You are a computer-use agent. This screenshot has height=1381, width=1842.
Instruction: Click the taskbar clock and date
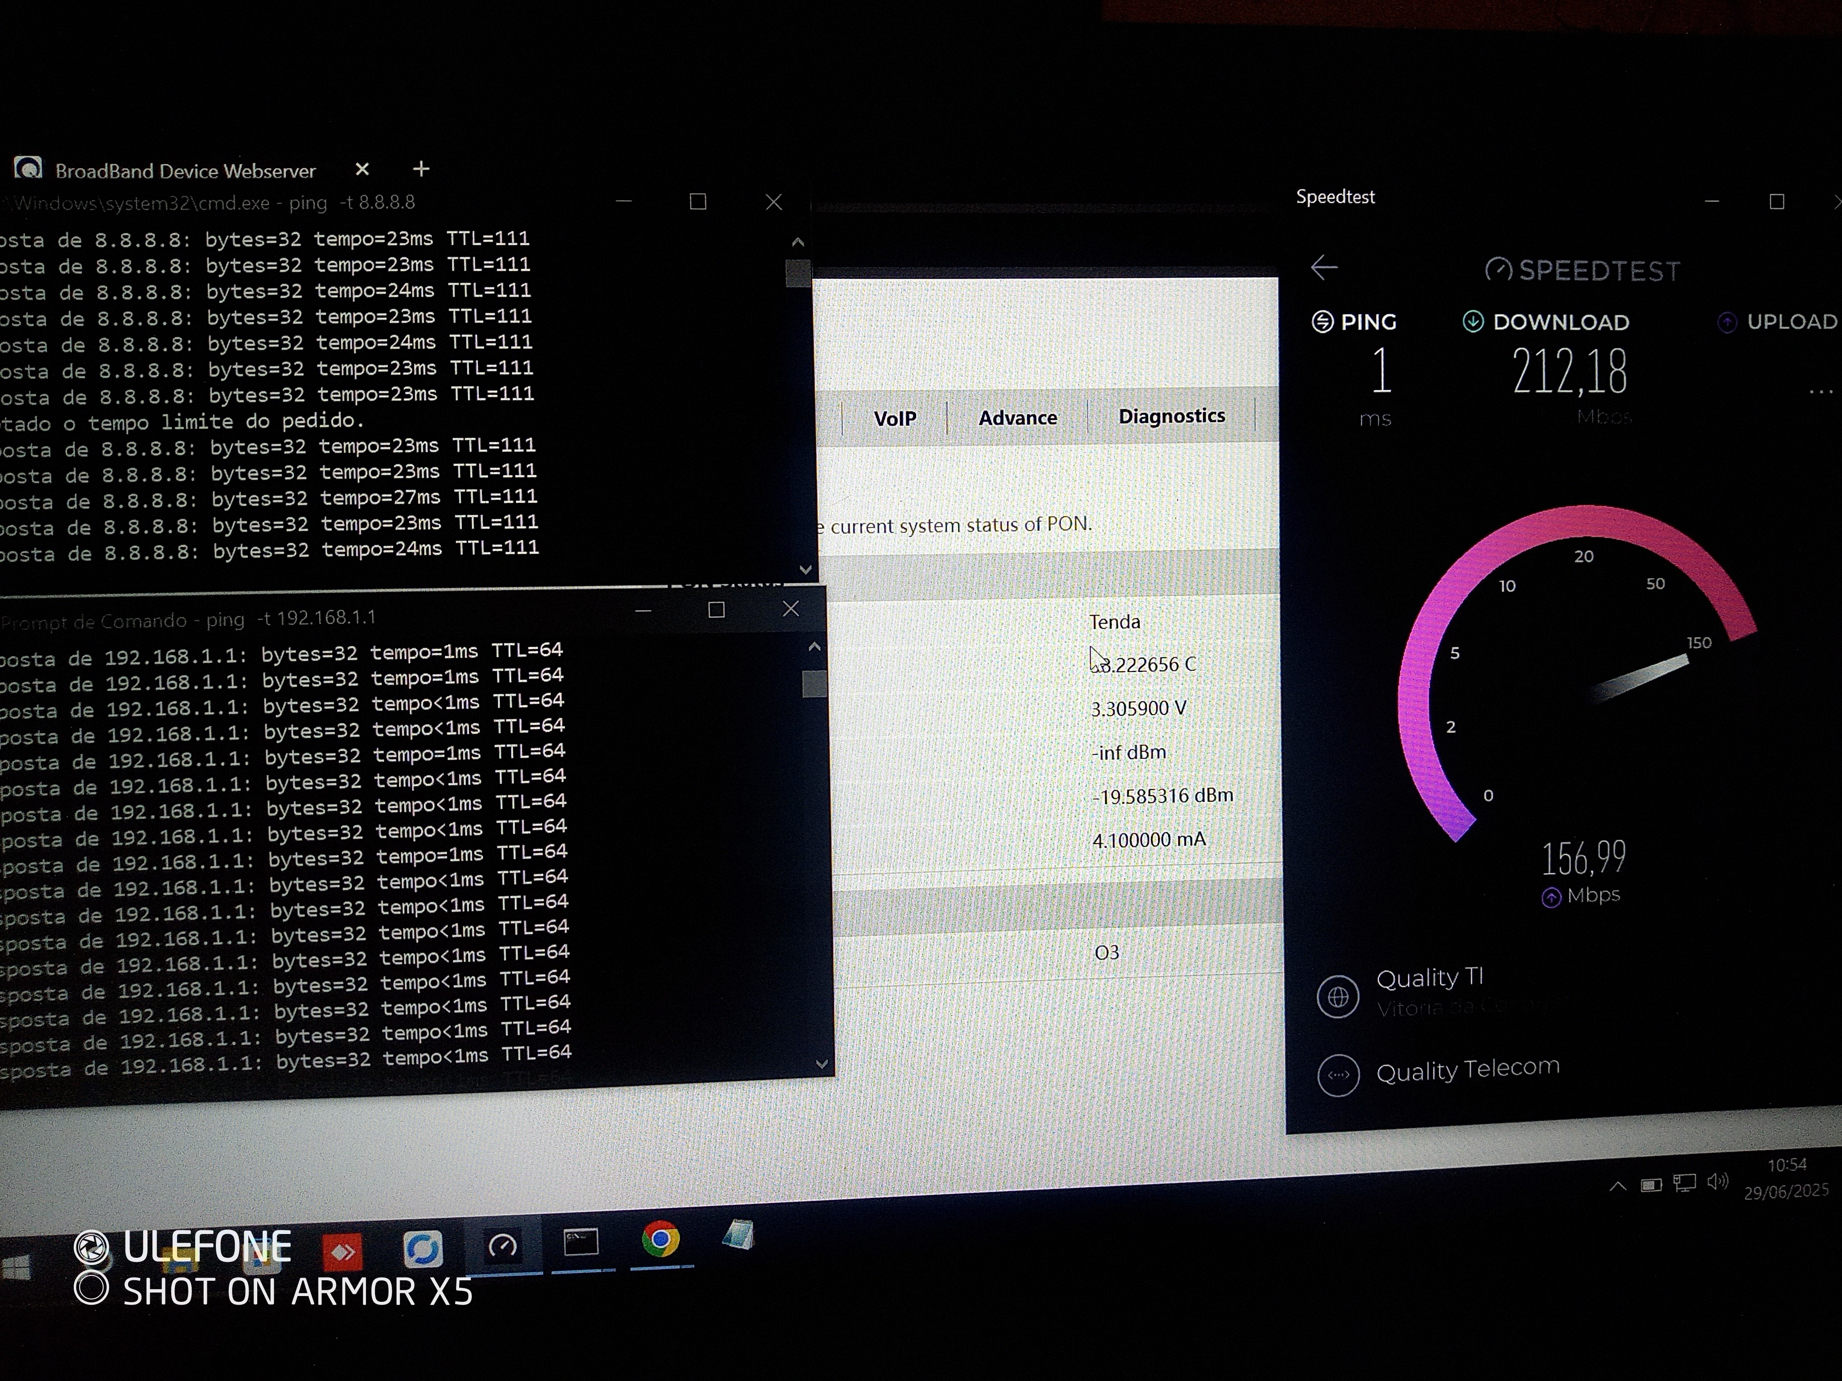click(1786, 1178)
